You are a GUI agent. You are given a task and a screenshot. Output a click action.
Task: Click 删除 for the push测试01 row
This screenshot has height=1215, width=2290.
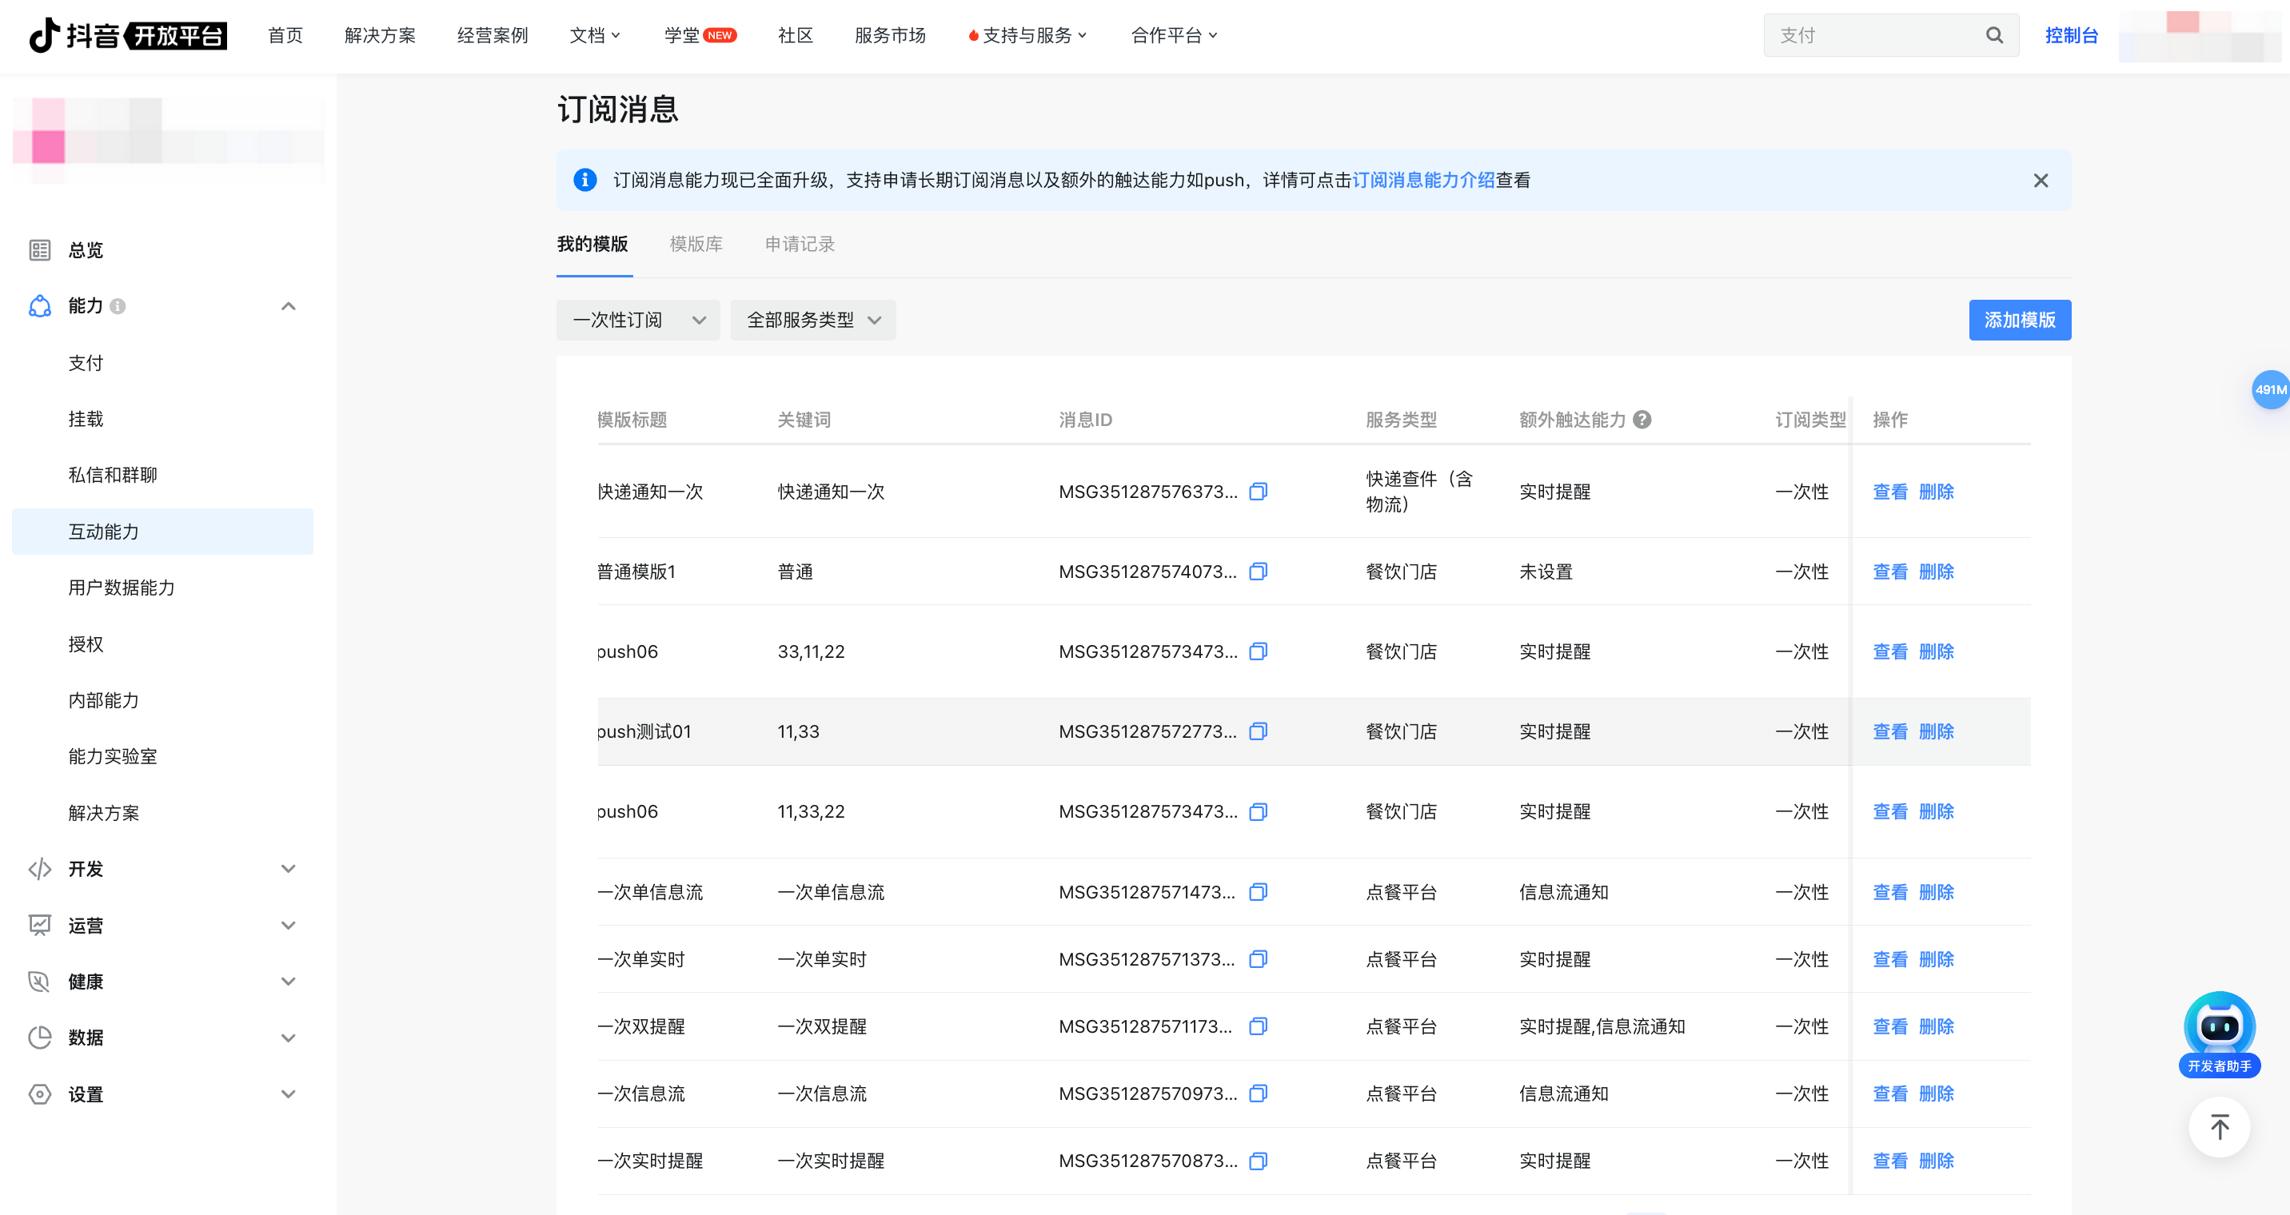[1937, 731]
